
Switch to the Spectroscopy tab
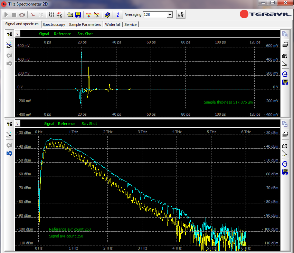54,25
